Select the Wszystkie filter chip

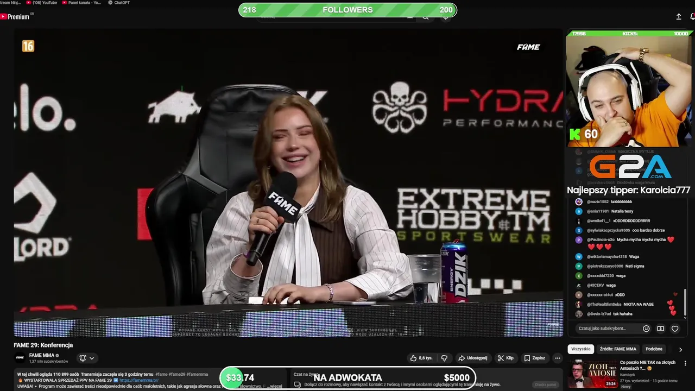[580, 349]
